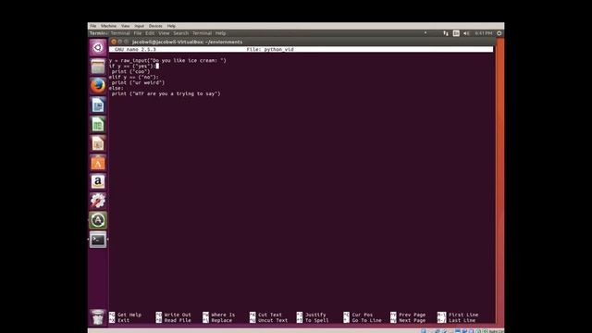The image size is (592, 333).
Task: Click the 'else:' line in nano
Action: pyautogui.click(x=117, y=88)
